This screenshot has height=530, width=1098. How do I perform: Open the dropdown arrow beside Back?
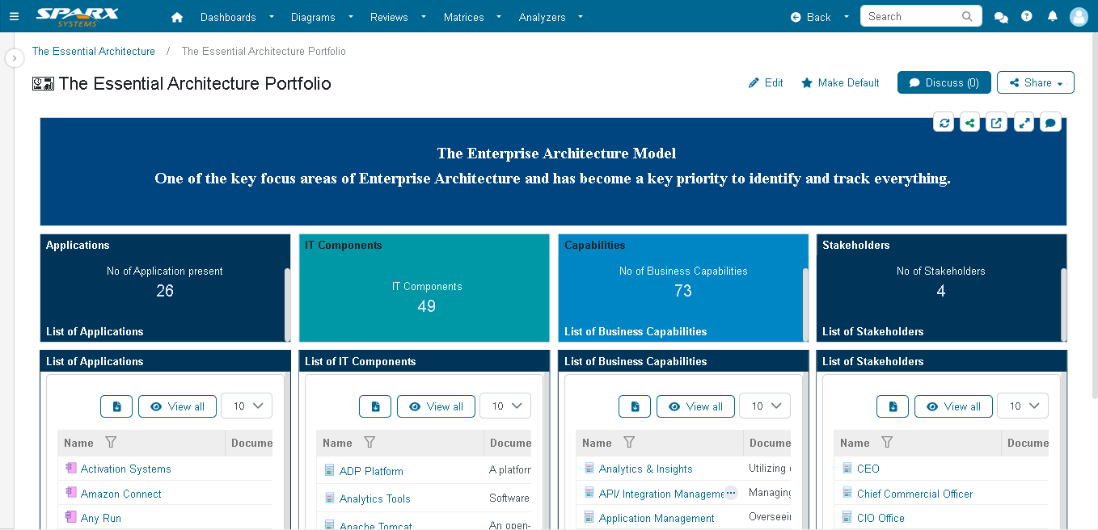(x=847, y=17)
